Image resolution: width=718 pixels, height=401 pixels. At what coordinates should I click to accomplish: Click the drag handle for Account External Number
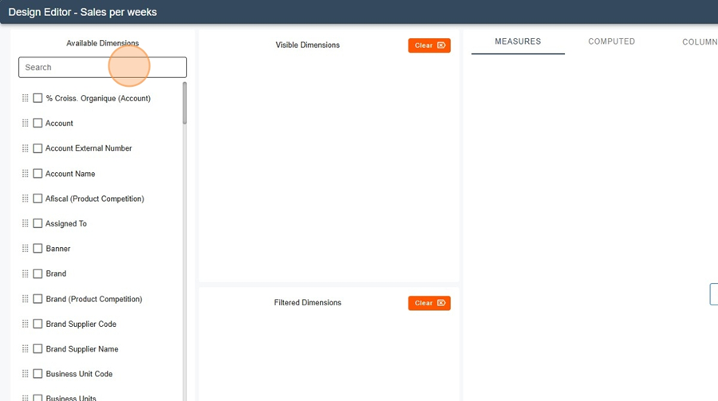[x=26, y=148]
